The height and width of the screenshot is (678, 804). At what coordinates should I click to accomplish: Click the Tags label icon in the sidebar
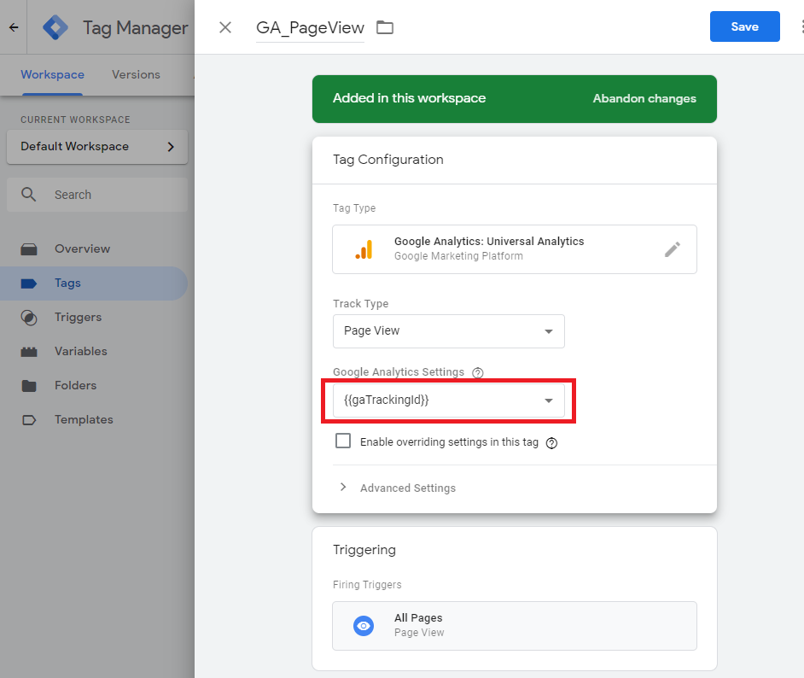29,283
